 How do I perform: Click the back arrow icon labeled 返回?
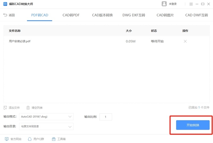5,15
